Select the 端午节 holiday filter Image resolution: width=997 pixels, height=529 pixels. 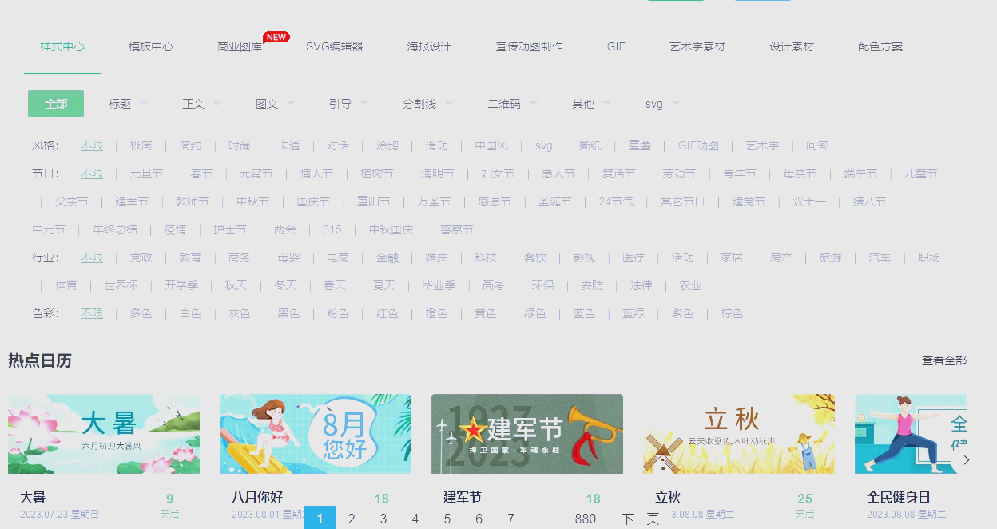tap(860, 173)
